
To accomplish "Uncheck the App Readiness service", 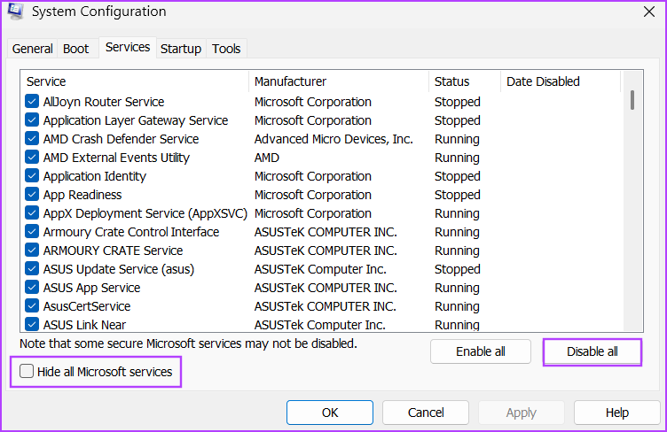I will (x=32, y=195).
